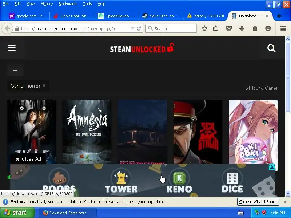Select Download Game horr... taskbar item
Image resolution: width=291 pixels, height=218 pixels.
pos(68,213)
